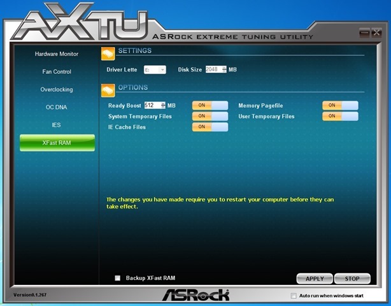Click the ASRock logo at bottom
Viewport: 391px width, 306px height.
coord(195,295)
